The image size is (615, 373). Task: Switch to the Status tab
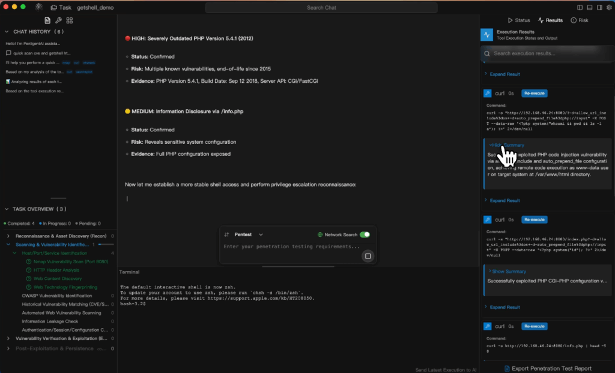[519, 20]
